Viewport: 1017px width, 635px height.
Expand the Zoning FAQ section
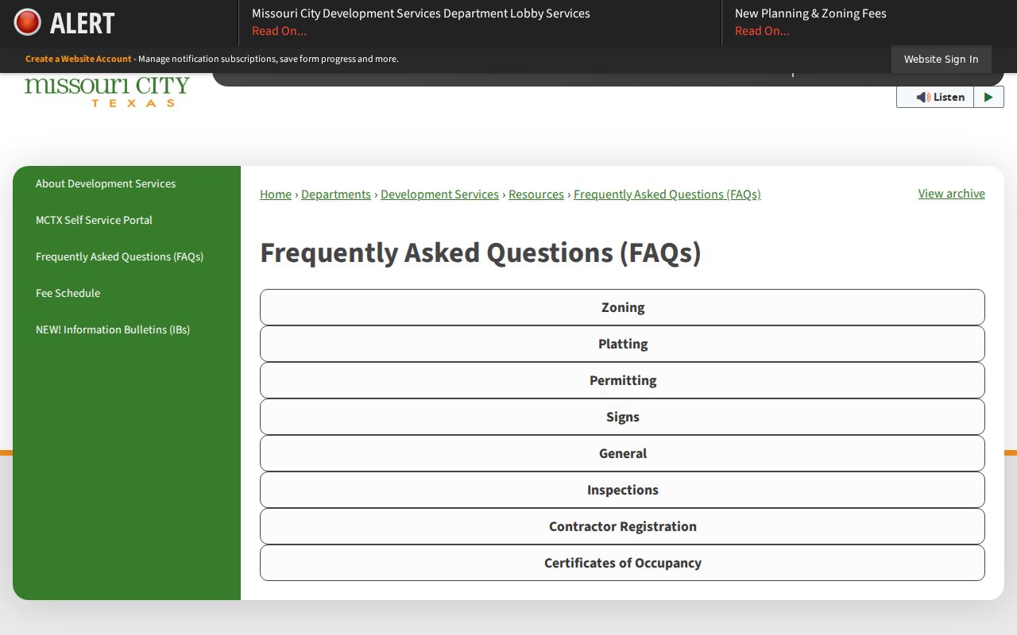point(622,307)
